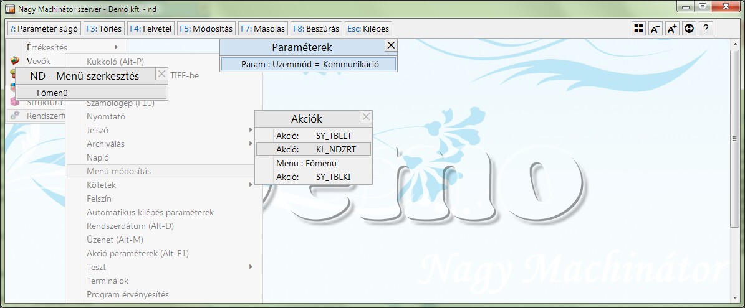The height and width of the screenshot is (308, 745).
Task: Select the Akció SY_TBLLT row
Action: pos(314,136)
